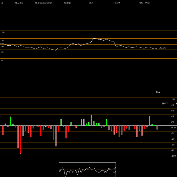This screenshot has width=177, height=177.
Task: Click the 'SI(TM)' header text
Action: [67, 3]
